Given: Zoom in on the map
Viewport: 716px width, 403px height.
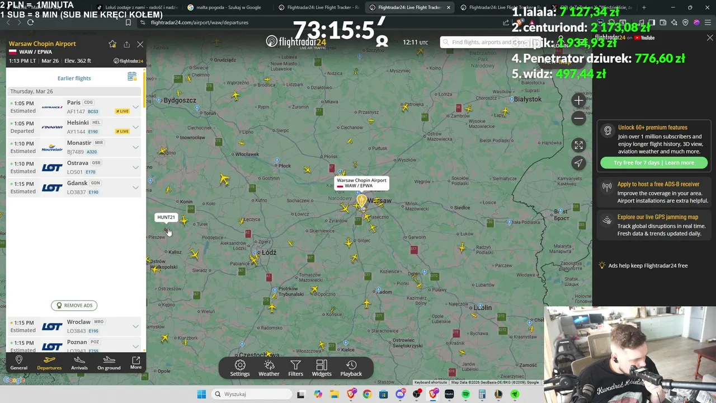Looking at the screenshot, I should (x=578, y=101).
